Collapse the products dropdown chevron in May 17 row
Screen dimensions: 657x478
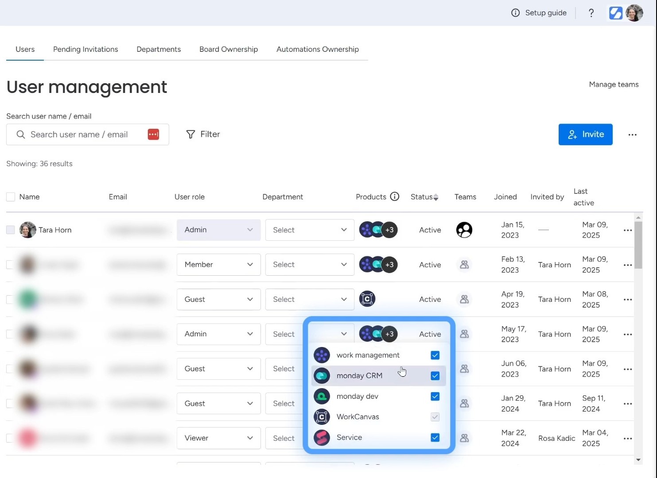pos(344,334)
